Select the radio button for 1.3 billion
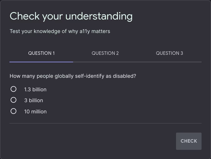 pyautogui.click(x=13, y=89)
